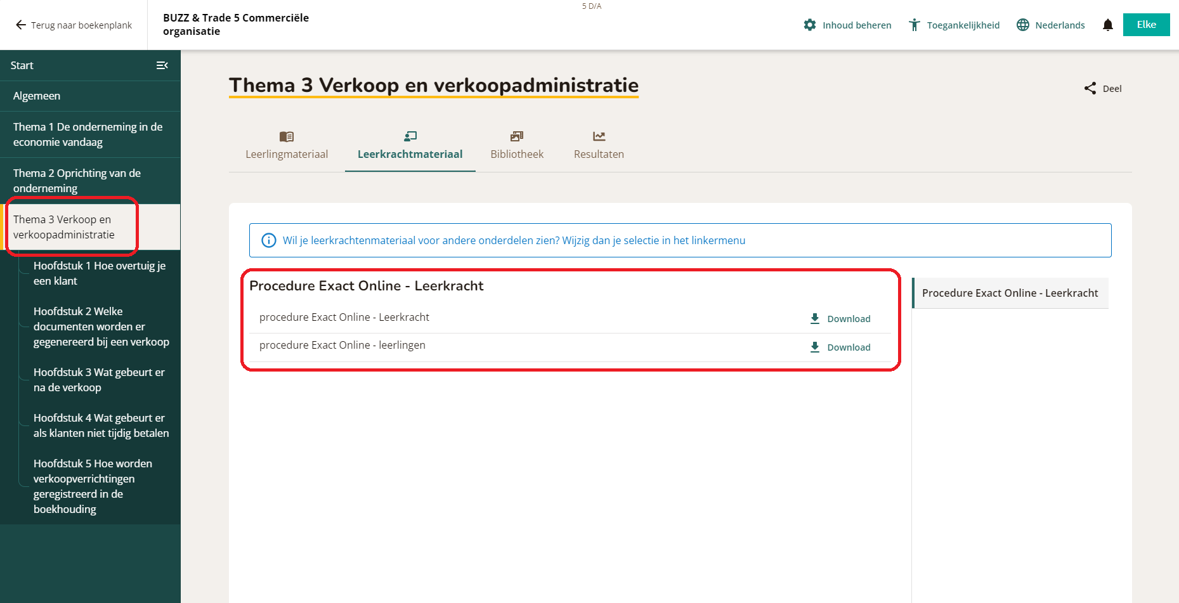Image resolution: width=1179 pixels, height=603 pixels.
Task: Click the book icon above Leerlingmateriaal
Action: [287, 136]
